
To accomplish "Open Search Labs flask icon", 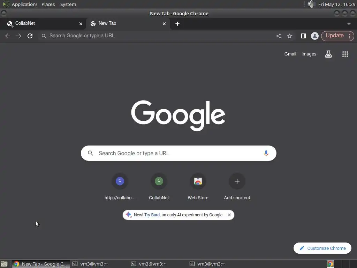I will pyautogui.click(x=328, y=54).
